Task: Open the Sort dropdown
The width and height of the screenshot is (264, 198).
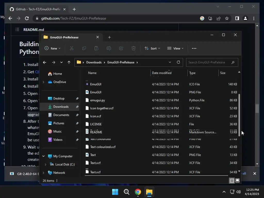Action: click(x=152, y=48)
